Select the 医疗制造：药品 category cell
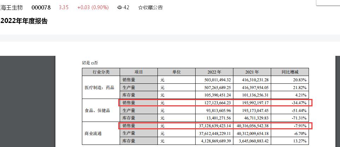This screenshot has width=340, height=147. [101, 88]
